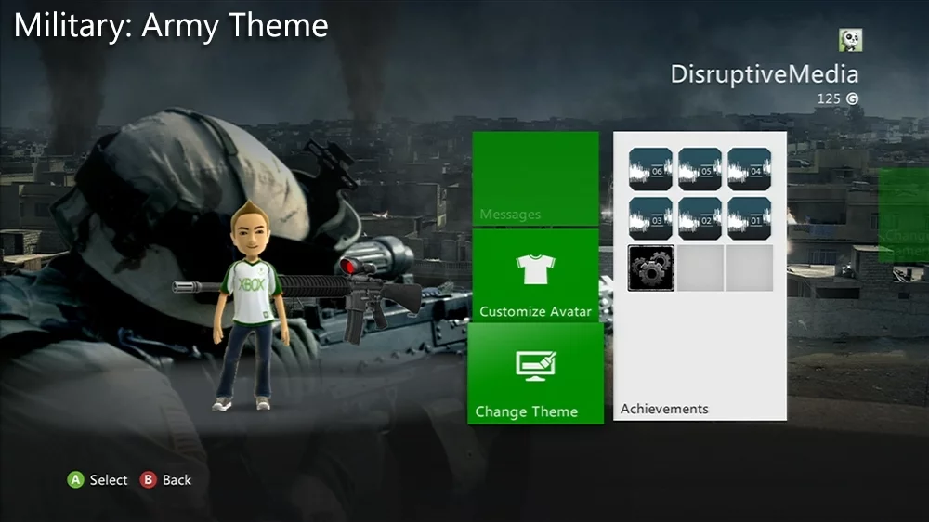The image size is (929, 522).
Task: Click the monitor paintbrush icon on Change Theme
Action: (536, 366)
